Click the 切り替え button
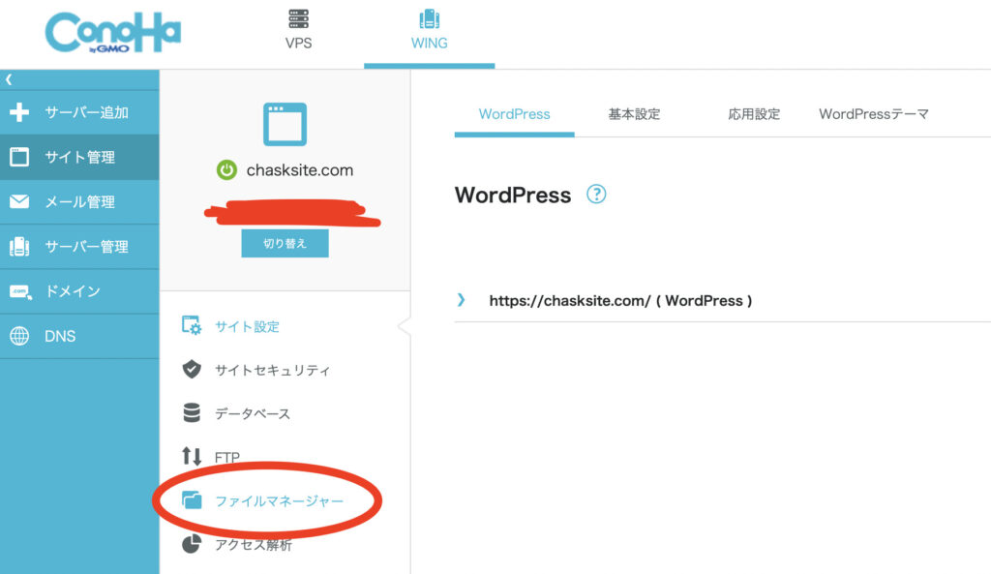991x574 pixels. [x=285, y=243]
